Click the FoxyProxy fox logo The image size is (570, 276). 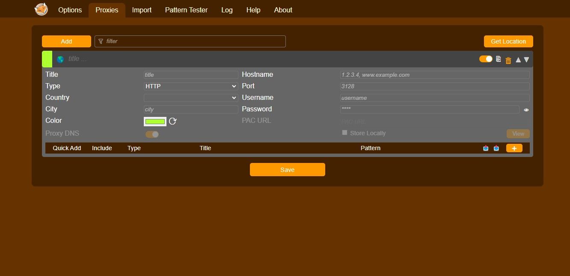[41, 9]
